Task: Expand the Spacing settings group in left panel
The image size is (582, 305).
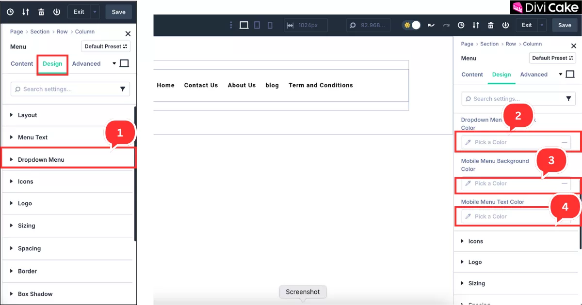Action: pyautogui.click(x=67, y=248)
